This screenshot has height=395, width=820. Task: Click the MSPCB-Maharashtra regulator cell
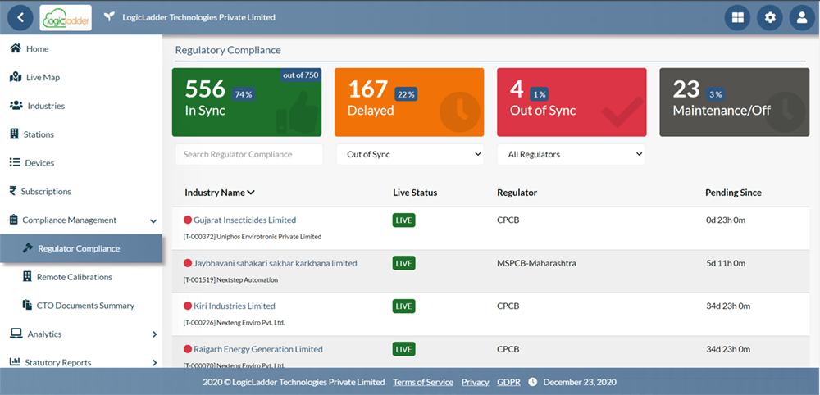click(x=536, y=263)
